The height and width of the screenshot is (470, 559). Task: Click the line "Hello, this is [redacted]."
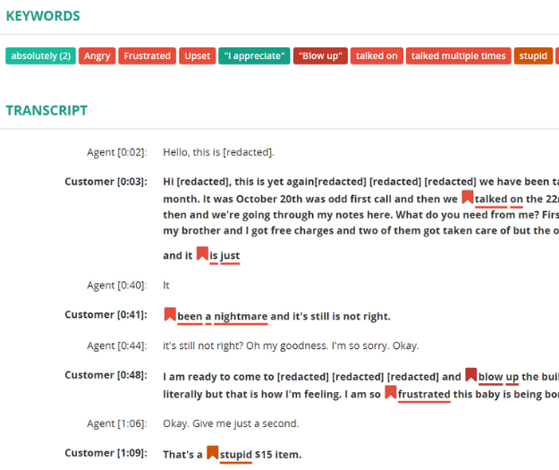[218, 152]
